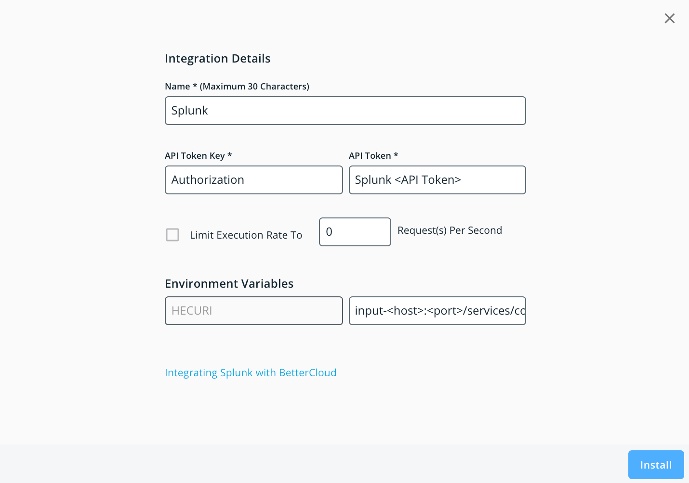Screen dimensions: 689x483
Task: Click the word Splunk in the Name field
Action: pyautogui.click(x=189, y=111)
